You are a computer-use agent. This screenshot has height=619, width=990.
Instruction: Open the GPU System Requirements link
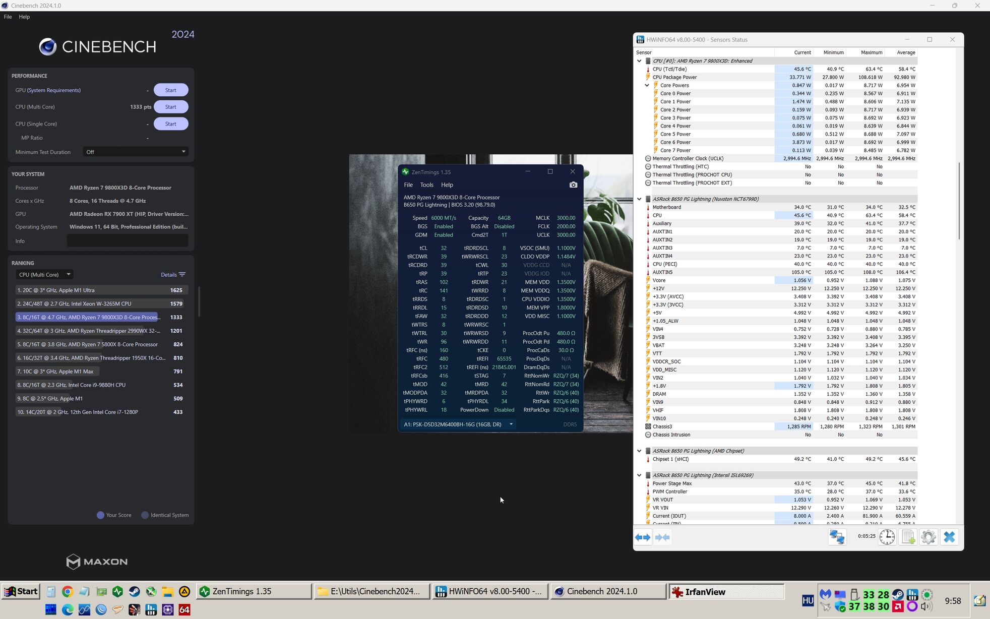(x=53, y=90)
